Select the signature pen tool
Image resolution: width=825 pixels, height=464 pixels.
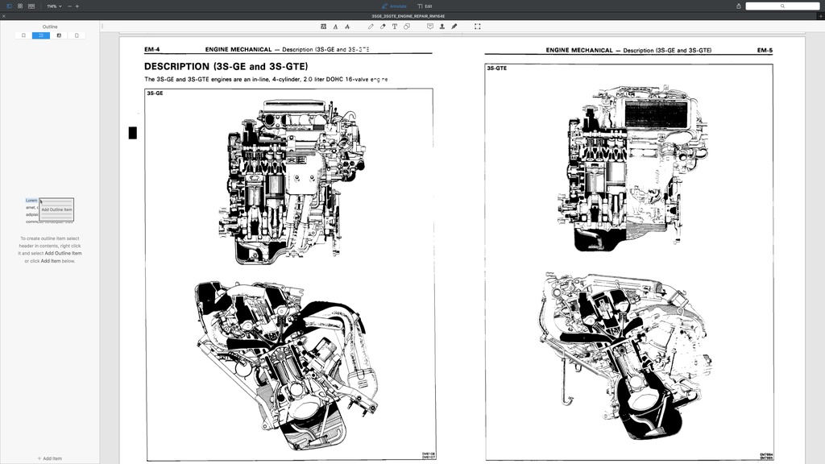454,27
